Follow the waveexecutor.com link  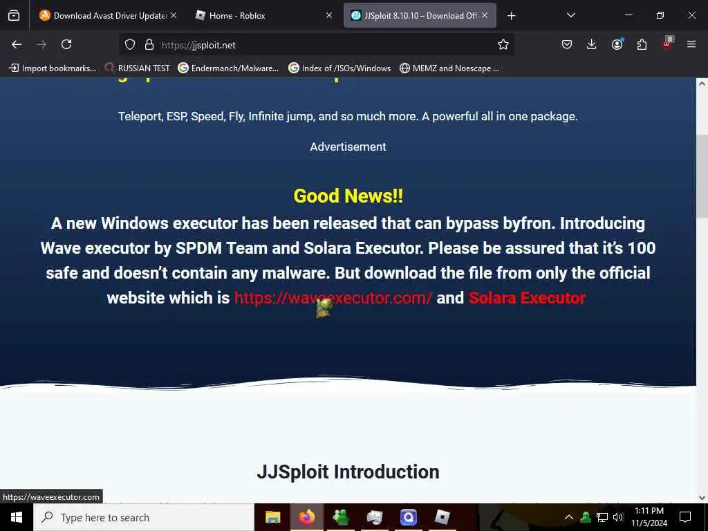(x=333, y=298)
